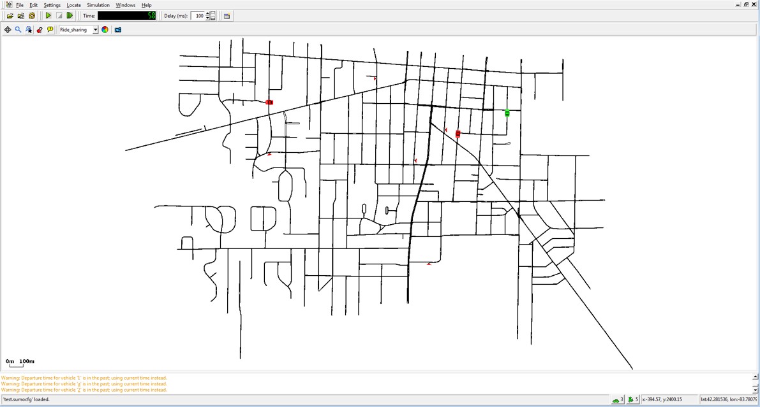Click the x,y coordinates in status bar

coord(662,400)
